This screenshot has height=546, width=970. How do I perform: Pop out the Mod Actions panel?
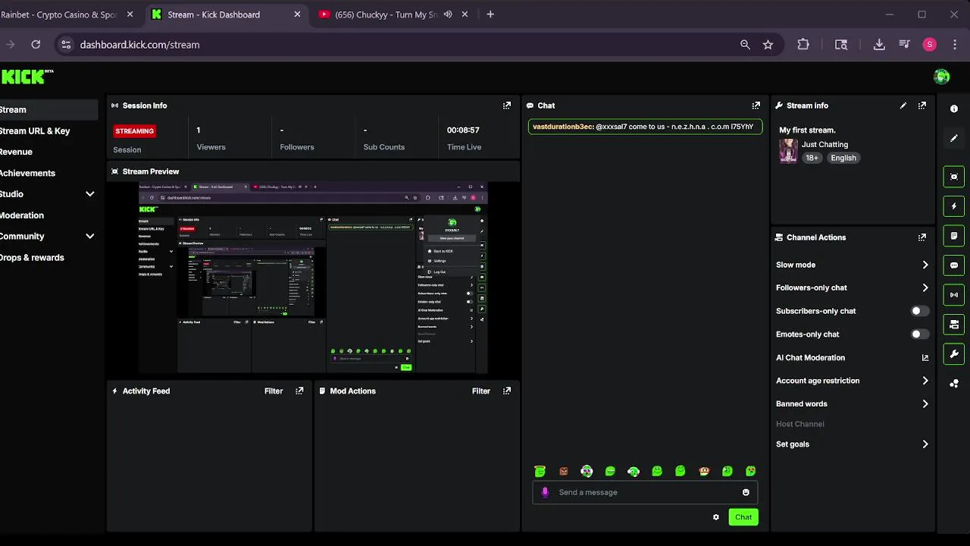click(x=507, y=391)
